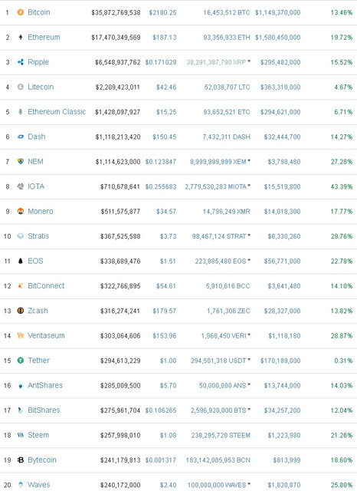357x491 pixels.
Task: Select Litecoin market cap $2,209,423,011
Action: coord(117,87)
